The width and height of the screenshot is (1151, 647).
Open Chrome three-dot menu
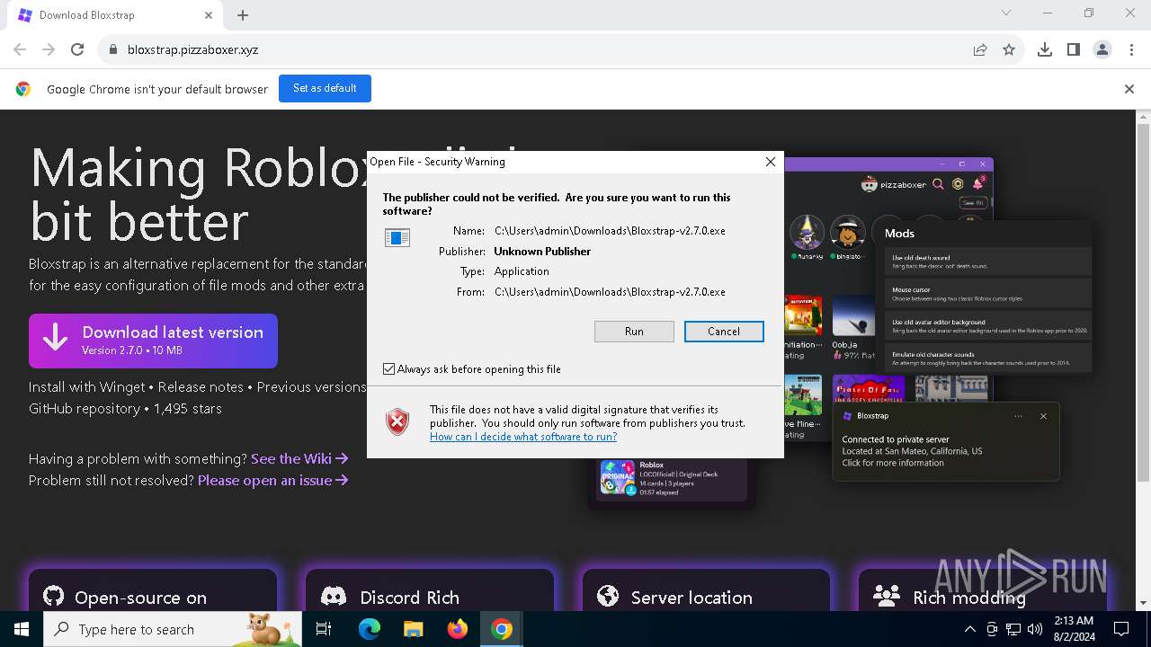[1130, 49]
